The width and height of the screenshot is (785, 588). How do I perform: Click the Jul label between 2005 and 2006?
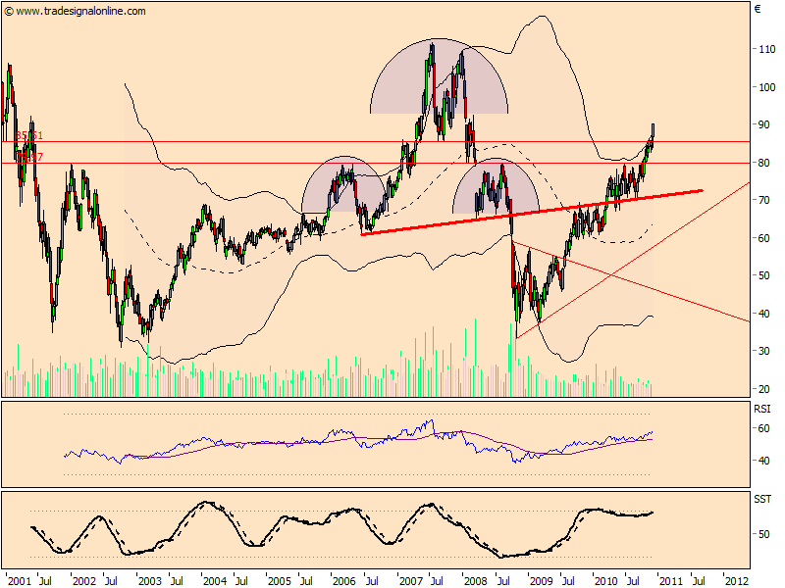click(x=306, y=581)
